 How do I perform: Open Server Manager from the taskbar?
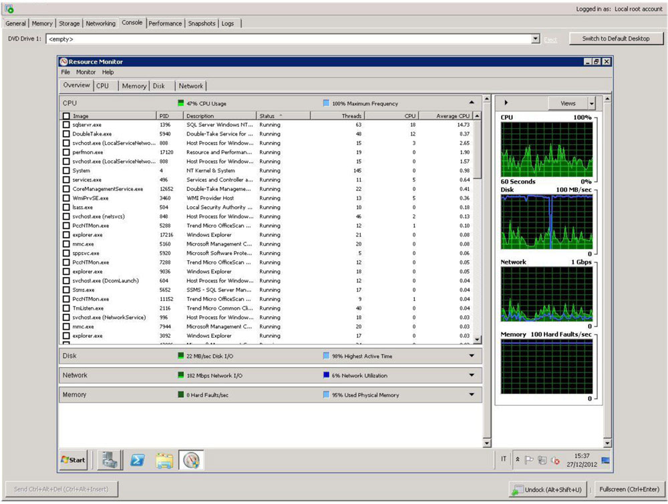(110, 460)
